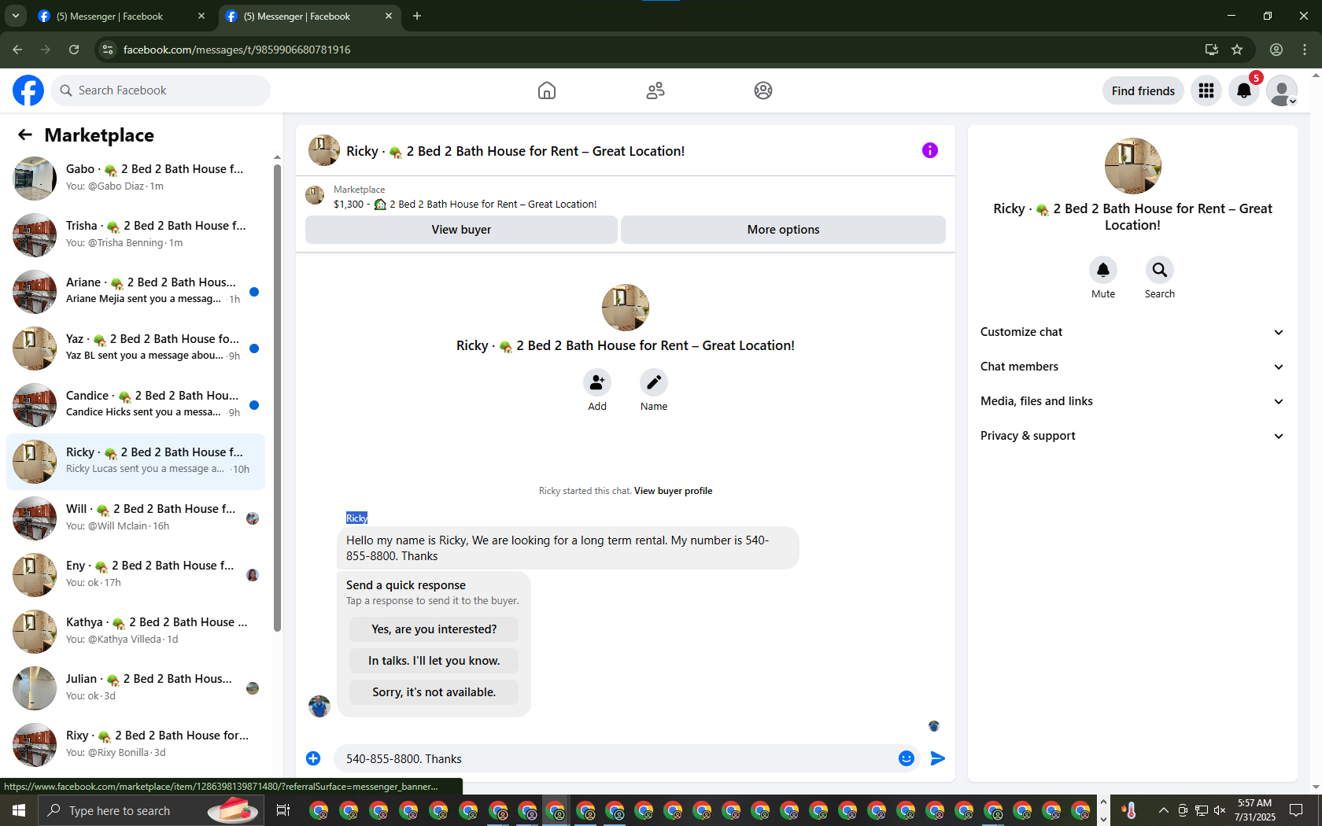This screenshot has height=826, width=1322.
Task: Click the View buyer button
Action: 461,230
